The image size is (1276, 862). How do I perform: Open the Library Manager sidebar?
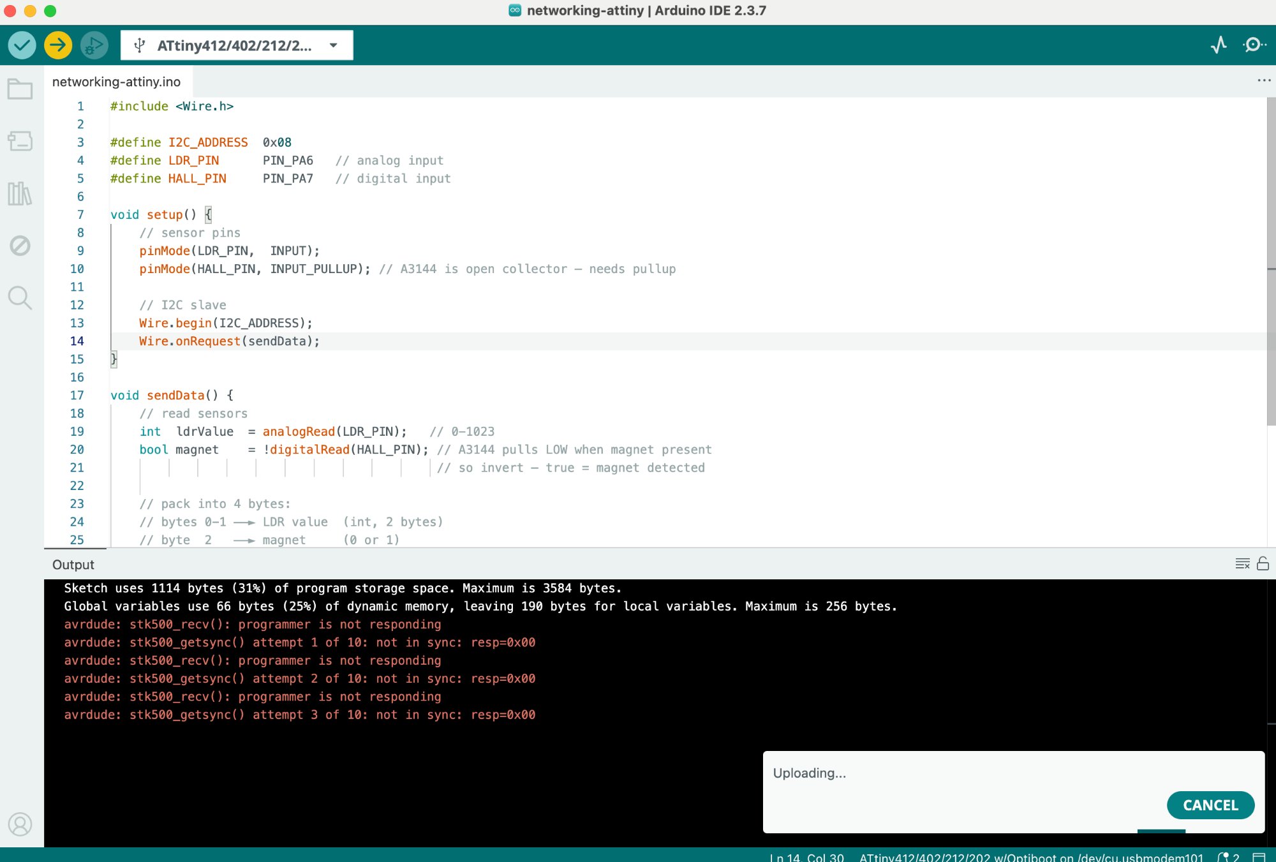(x=20, y=193)
